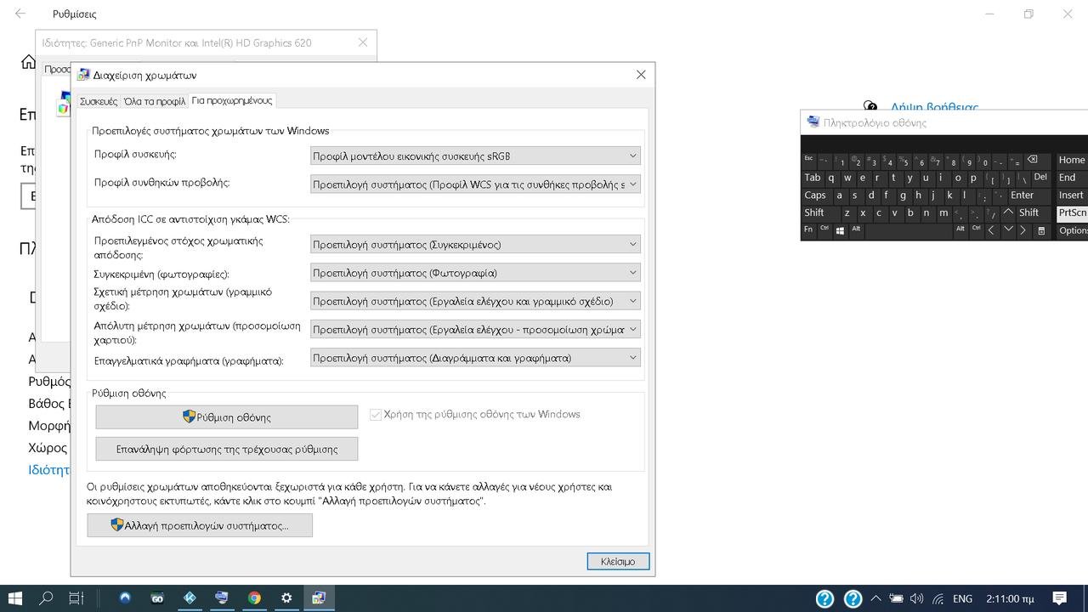Click the Κλείσιμο button

point(618,562)
